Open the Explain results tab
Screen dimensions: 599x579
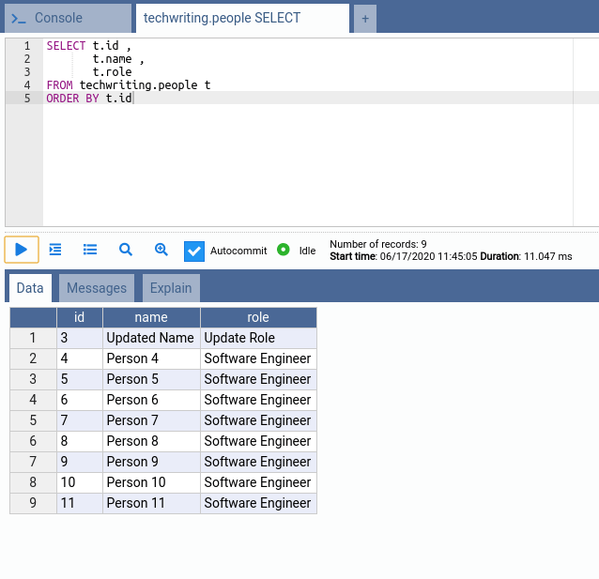(x=171, y=288)
